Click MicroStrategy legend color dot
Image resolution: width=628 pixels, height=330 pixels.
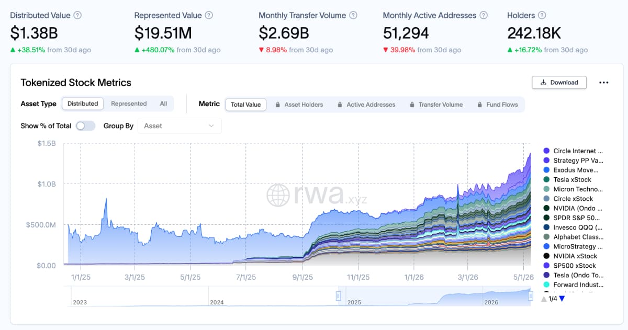point(546,246)
